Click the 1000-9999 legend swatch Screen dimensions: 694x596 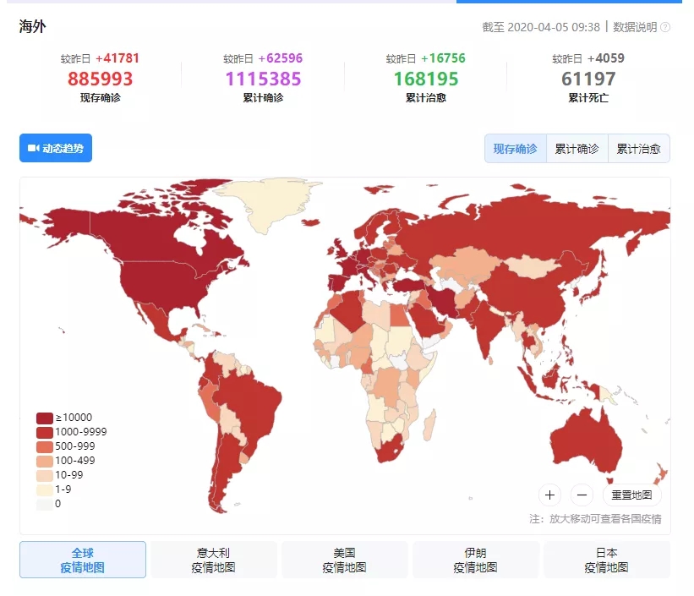[44, 432]
